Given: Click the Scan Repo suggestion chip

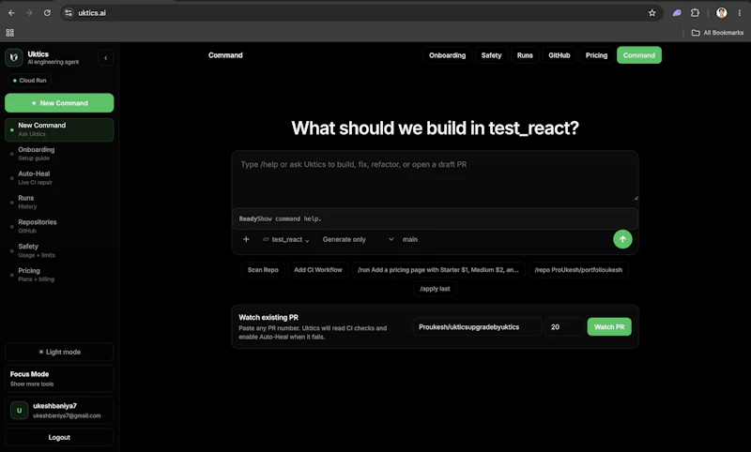Looking at the screenshot, I should 263,270.
